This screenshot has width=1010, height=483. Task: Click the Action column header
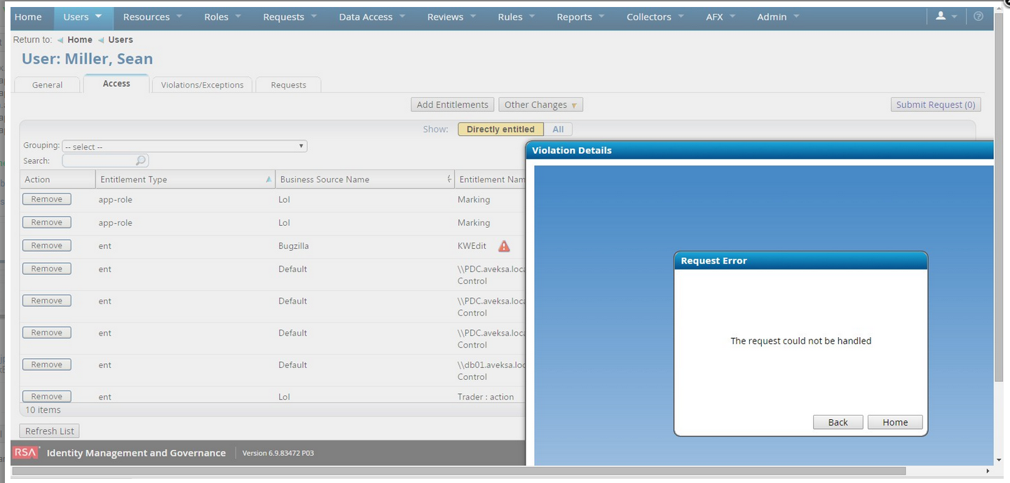(57, 179)
